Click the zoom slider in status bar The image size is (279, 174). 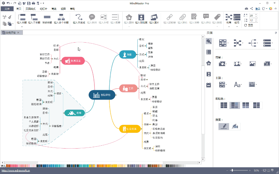[232, 170]
